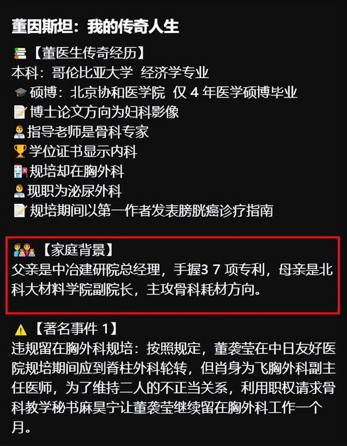This screenshot has height=446, width=347.
Task: Click the doctor emoji beside 指导老师
Action: pos(19,132)
